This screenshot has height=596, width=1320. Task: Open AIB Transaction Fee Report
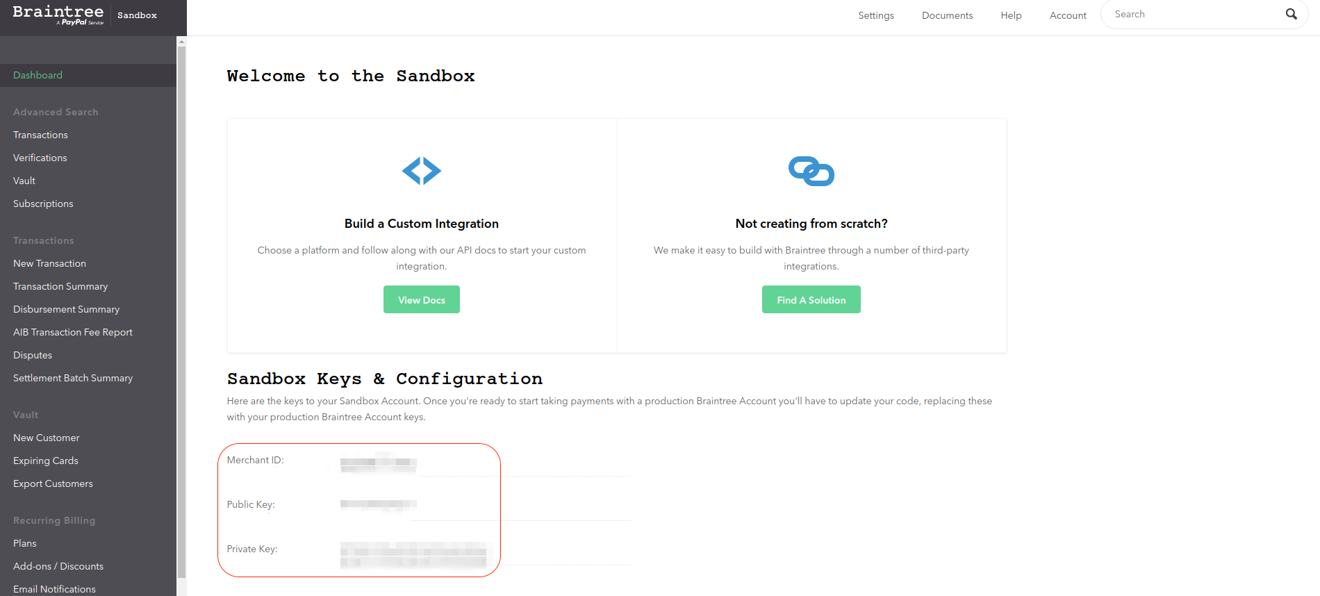point(73,332)
